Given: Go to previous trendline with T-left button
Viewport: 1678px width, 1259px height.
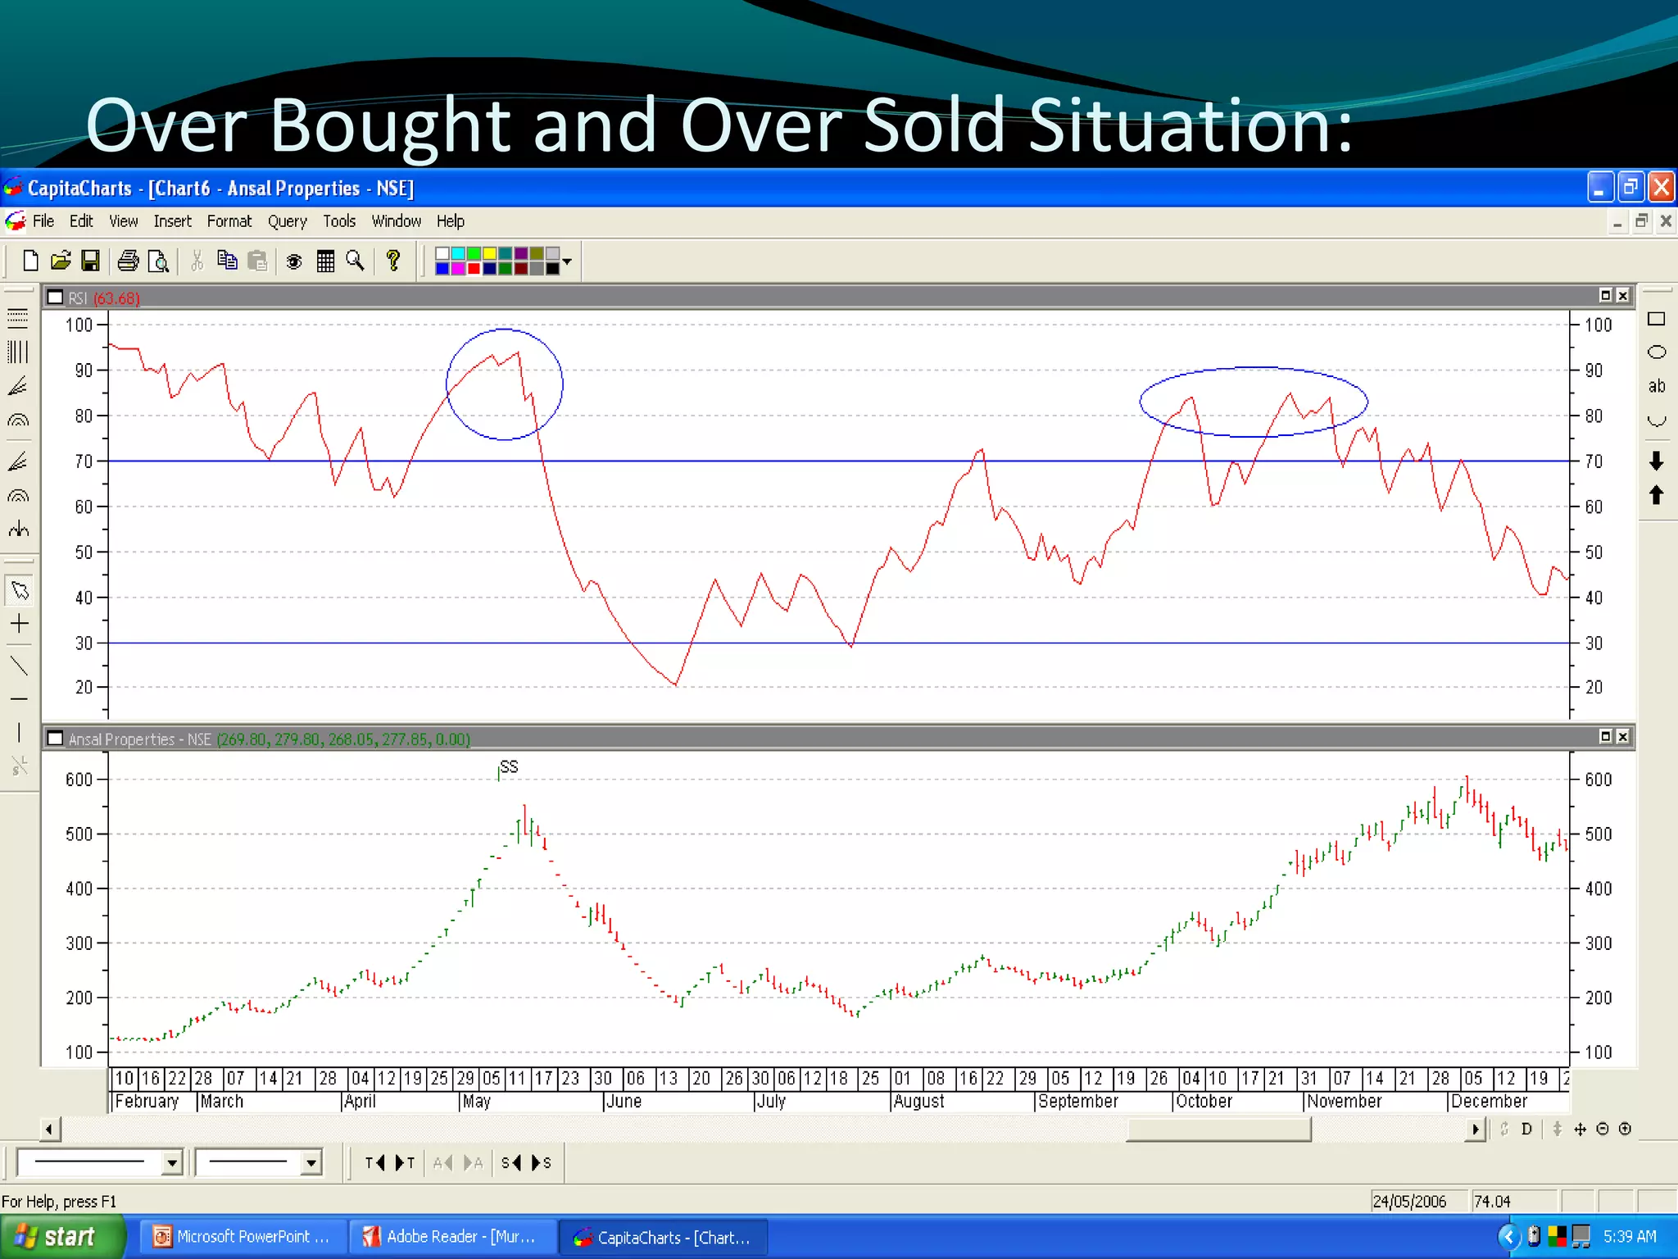Looking at the screenshot, I should 375,1162.
